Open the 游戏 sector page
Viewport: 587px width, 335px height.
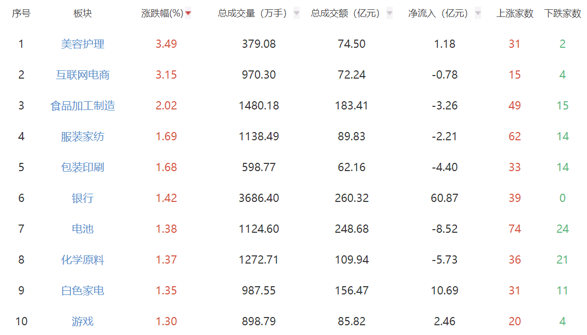82,321
